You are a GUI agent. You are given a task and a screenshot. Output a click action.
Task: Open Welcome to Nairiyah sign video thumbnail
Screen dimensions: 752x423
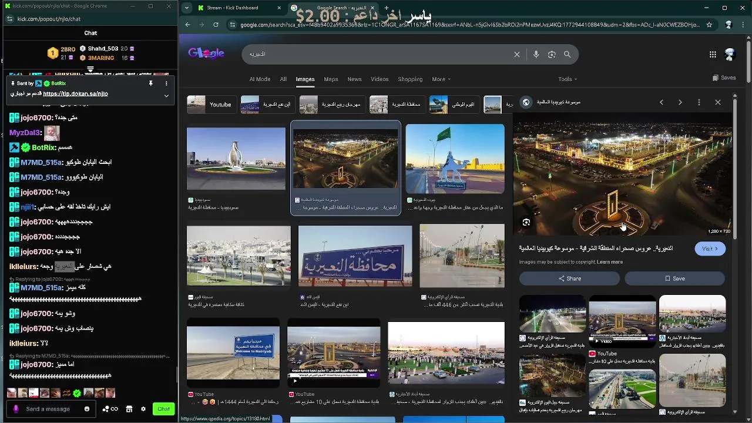pyautogui.click(x=233, y=352)
